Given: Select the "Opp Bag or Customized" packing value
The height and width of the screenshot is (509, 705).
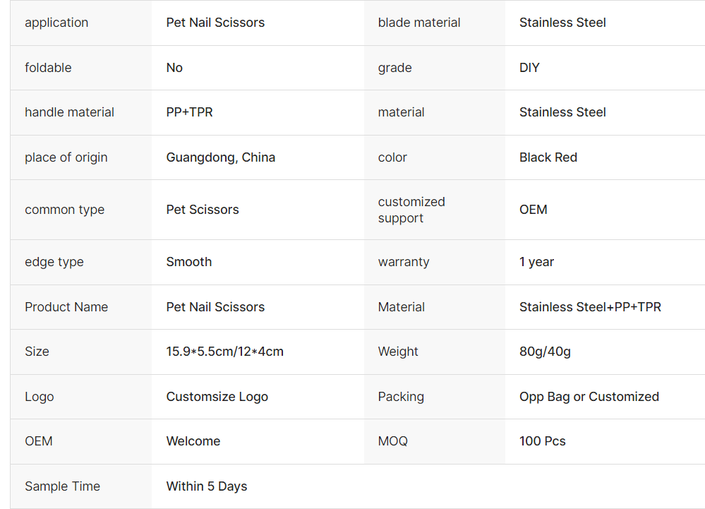Looking at the screenshot, I should [x=589, y=397].
